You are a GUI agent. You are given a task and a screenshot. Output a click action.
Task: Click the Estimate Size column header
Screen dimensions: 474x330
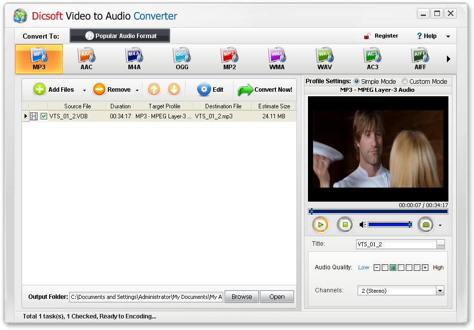(274, 106)
